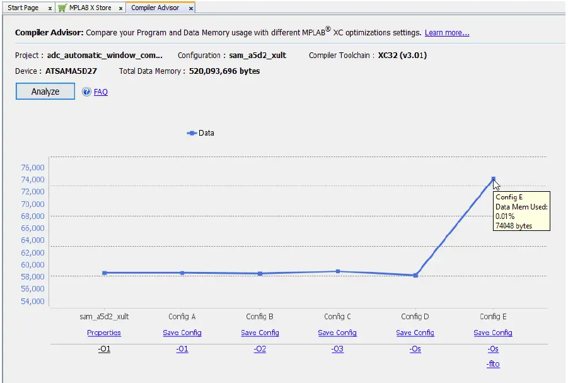Click the MPLAB X Store cart icon
Viewport: 568px width, 383px height.
tap(62, 8)
